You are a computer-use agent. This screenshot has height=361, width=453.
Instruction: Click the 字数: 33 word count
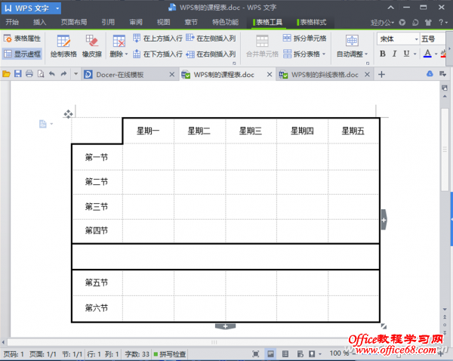(137, 354)
